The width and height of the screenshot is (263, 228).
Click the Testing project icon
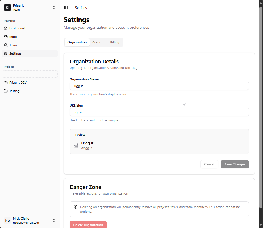6,91
